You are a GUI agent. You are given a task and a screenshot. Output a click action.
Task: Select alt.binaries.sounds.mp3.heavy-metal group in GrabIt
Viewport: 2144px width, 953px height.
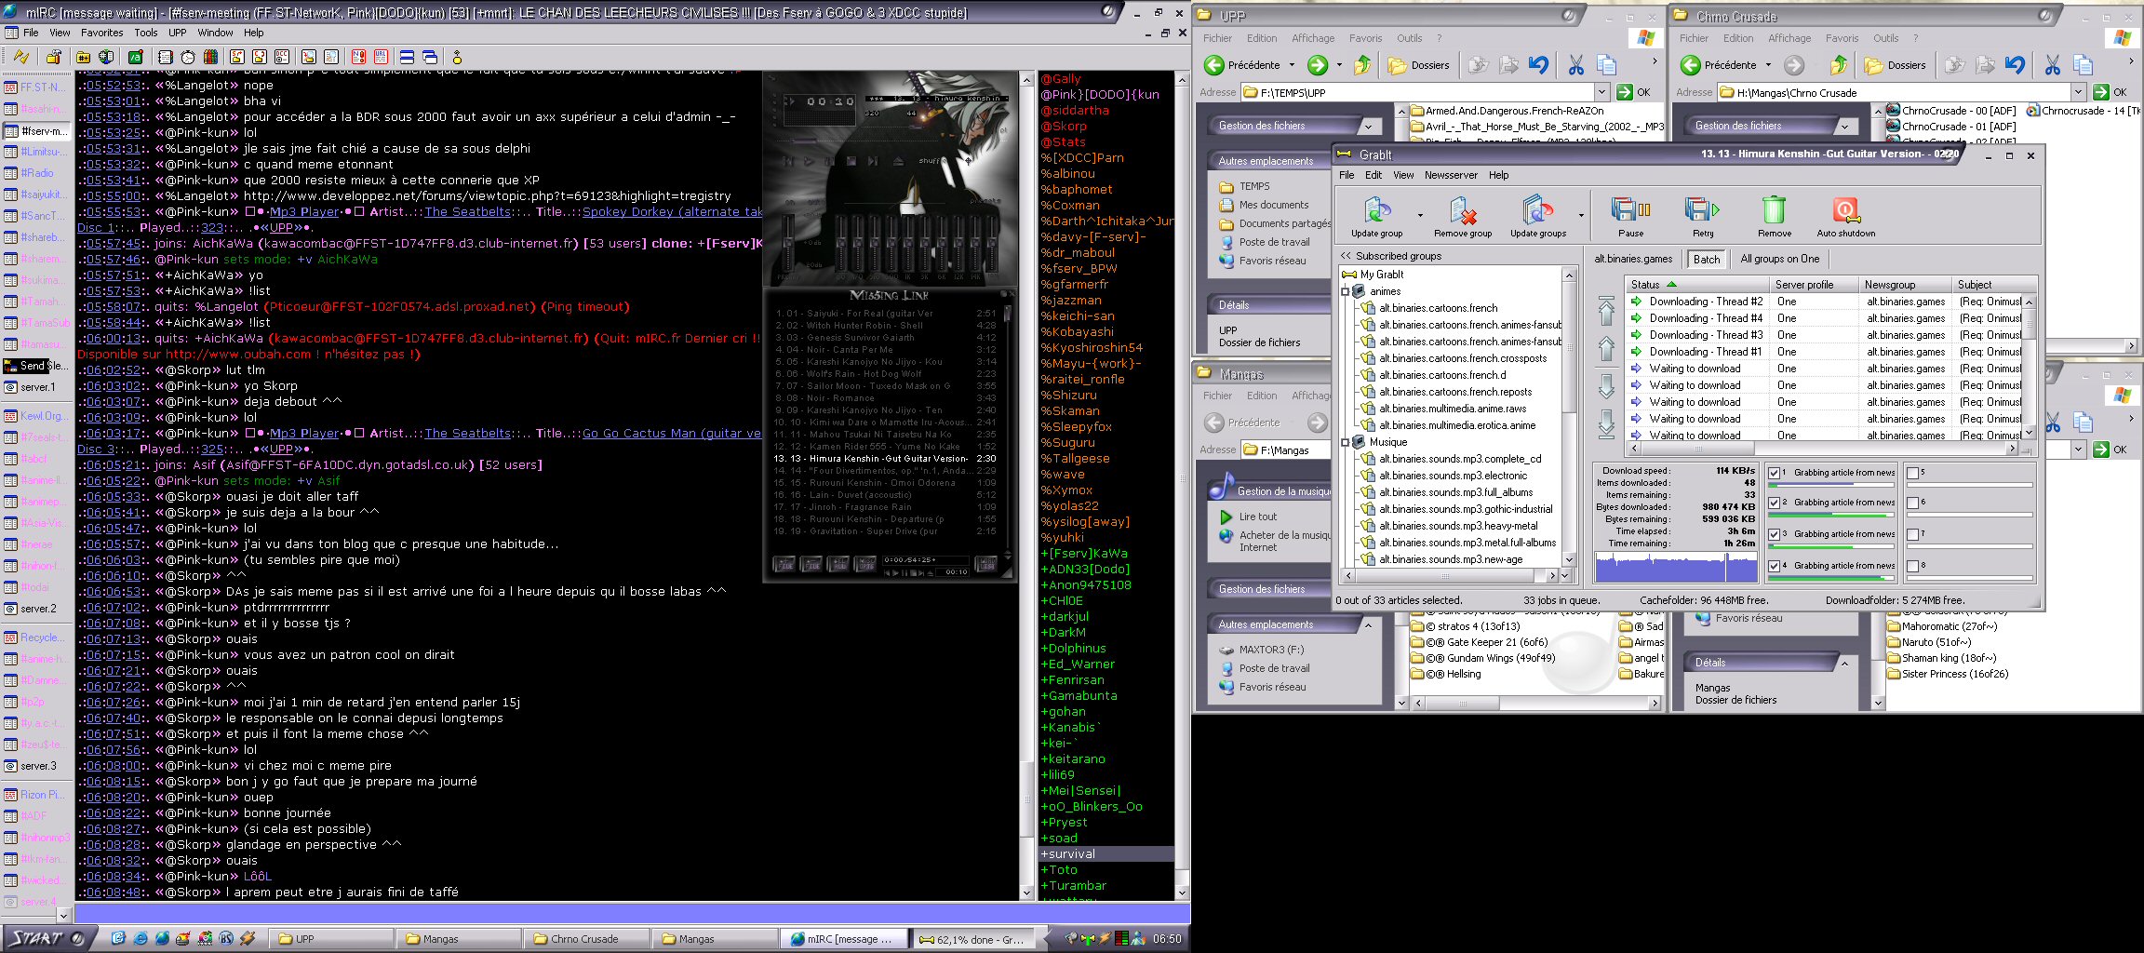tap(1458, 526)
